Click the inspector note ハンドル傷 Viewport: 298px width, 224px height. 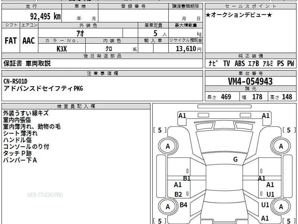[x=17, y=140]
